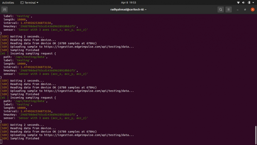
Task: Click the first 'Incoming sampling request' line
Action: click(28, 53)
